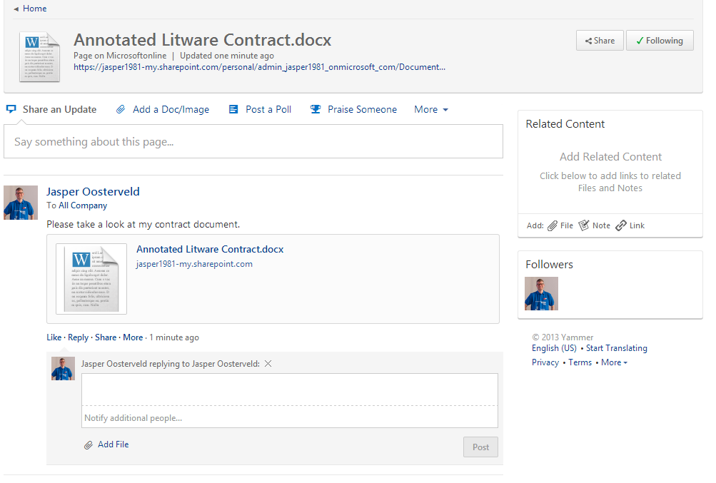Expand the footer More dropdown
The height and width of the screenshot is (483, 716).
(x=614, y=362)
